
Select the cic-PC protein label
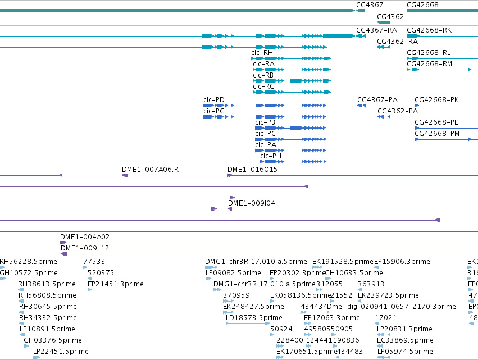265,134
